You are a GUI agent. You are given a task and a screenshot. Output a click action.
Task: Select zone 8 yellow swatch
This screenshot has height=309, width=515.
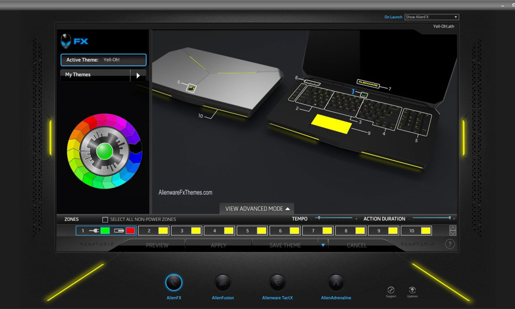pyautogui.click(x=360, y=231)
